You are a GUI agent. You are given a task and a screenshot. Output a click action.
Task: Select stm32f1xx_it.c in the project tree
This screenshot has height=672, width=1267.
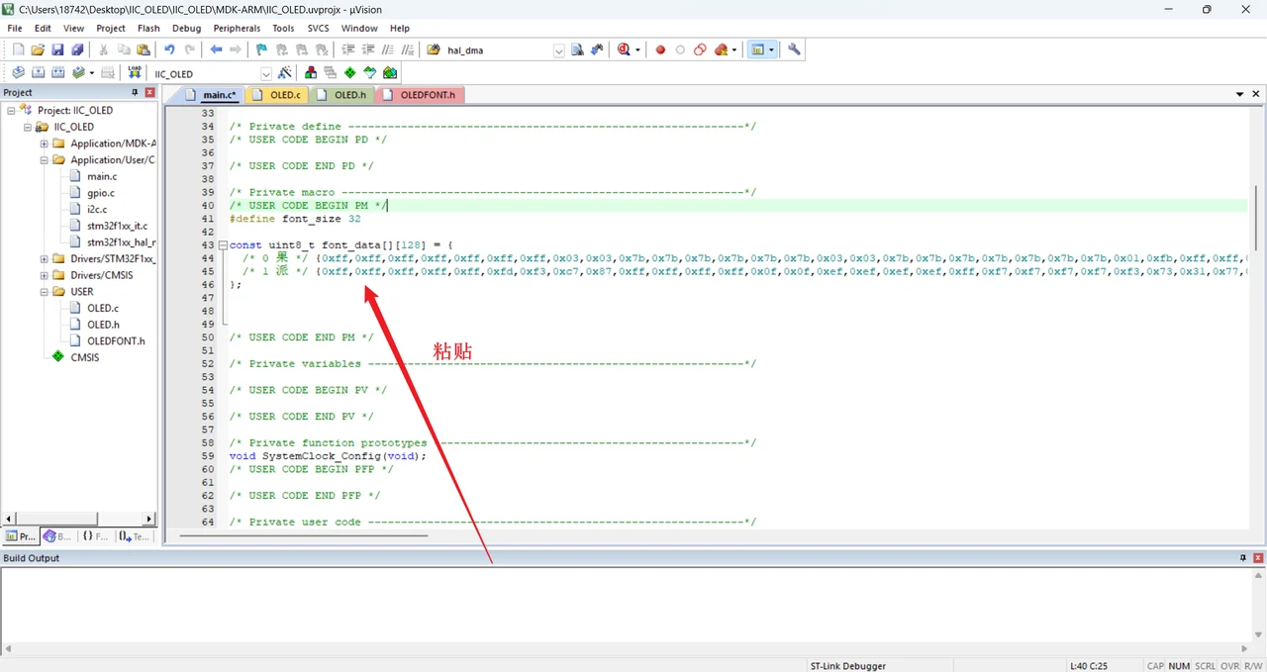117,226
